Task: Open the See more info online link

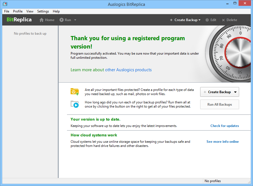Action: pyautogui.click(x=222, y=142)
